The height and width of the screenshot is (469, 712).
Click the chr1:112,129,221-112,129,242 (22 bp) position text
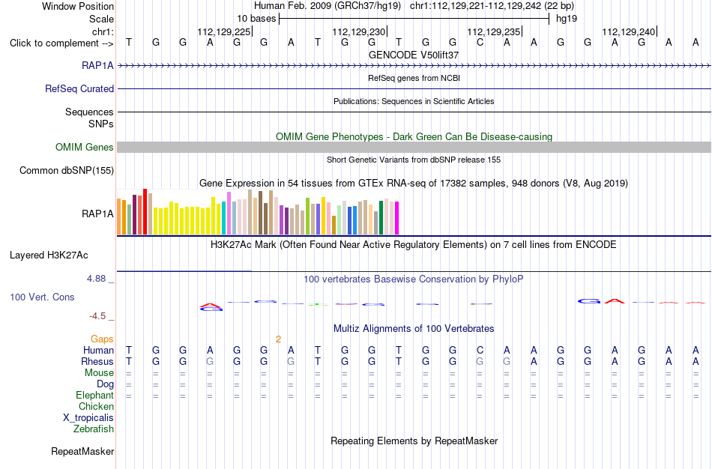pyautogui.click(x=492, y=6)
